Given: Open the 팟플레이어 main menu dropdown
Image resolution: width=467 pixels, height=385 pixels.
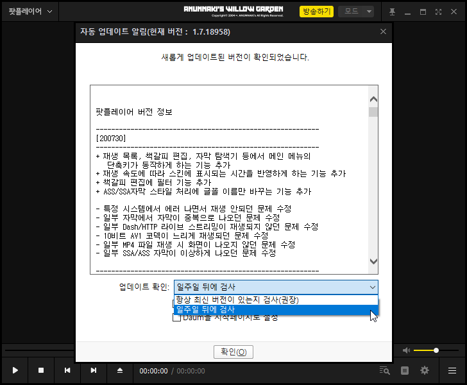Looking at the screenshot, I should point(30,12).
